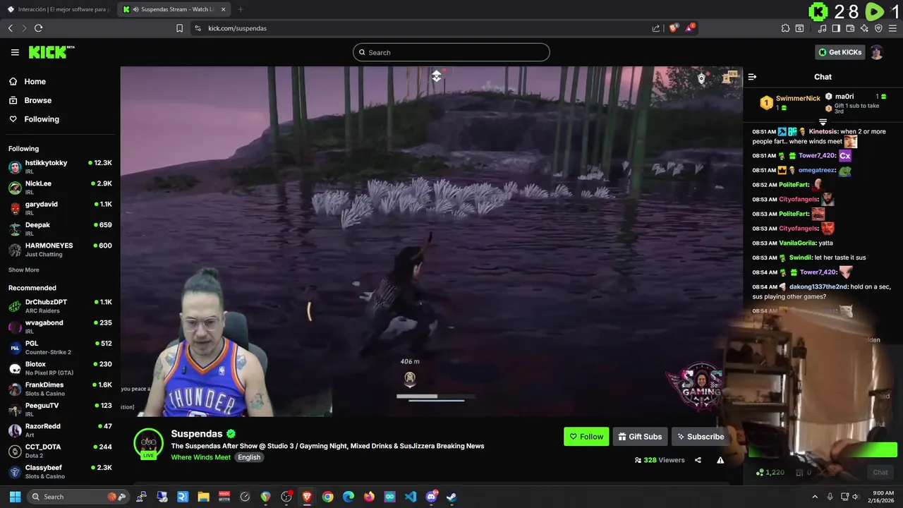
Task: Click SwimmerNick on gift leaderboard
Action: pos(798,99)
